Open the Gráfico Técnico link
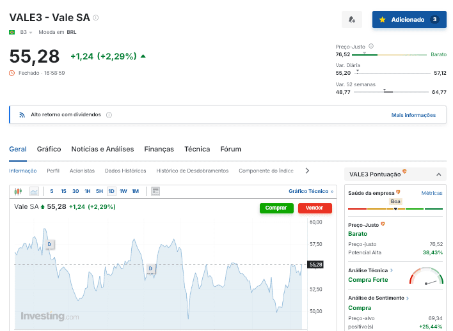Image resolution: width=453 pixels, height=331 pixels. point(311,191)
